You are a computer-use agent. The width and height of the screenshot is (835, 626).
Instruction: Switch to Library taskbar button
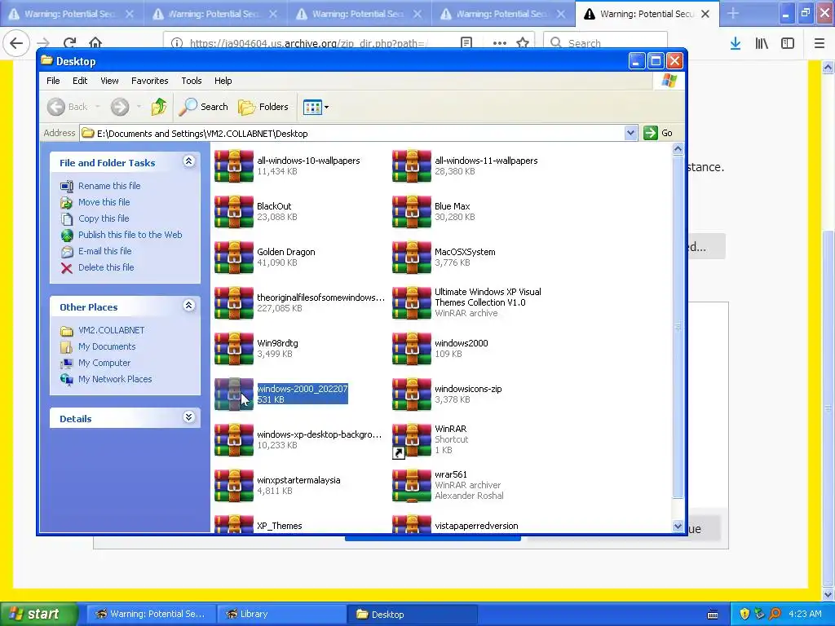click(x=281, y=614)
